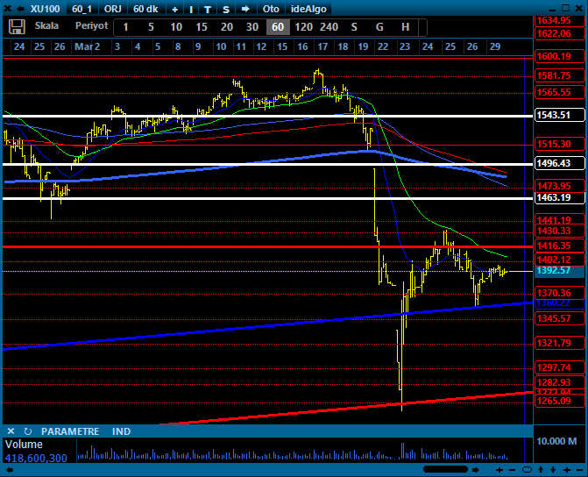Click the 'Mar 2' date on time axis
The height and width of the screenshot is (477, 588).
tap(87, 46)
